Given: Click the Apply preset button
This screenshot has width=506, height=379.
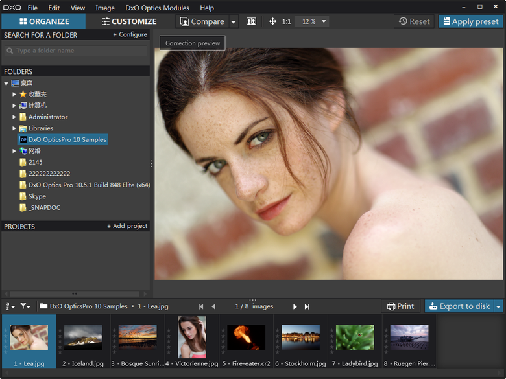Looking at the screenshot, I should pyautogui.click(x=470, y=21).
